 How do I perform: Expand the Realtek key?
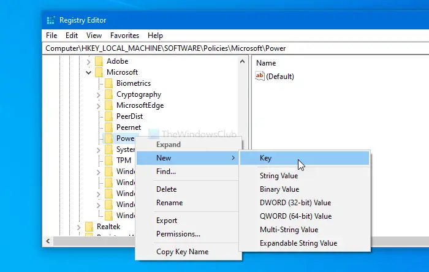click(79, 227)
